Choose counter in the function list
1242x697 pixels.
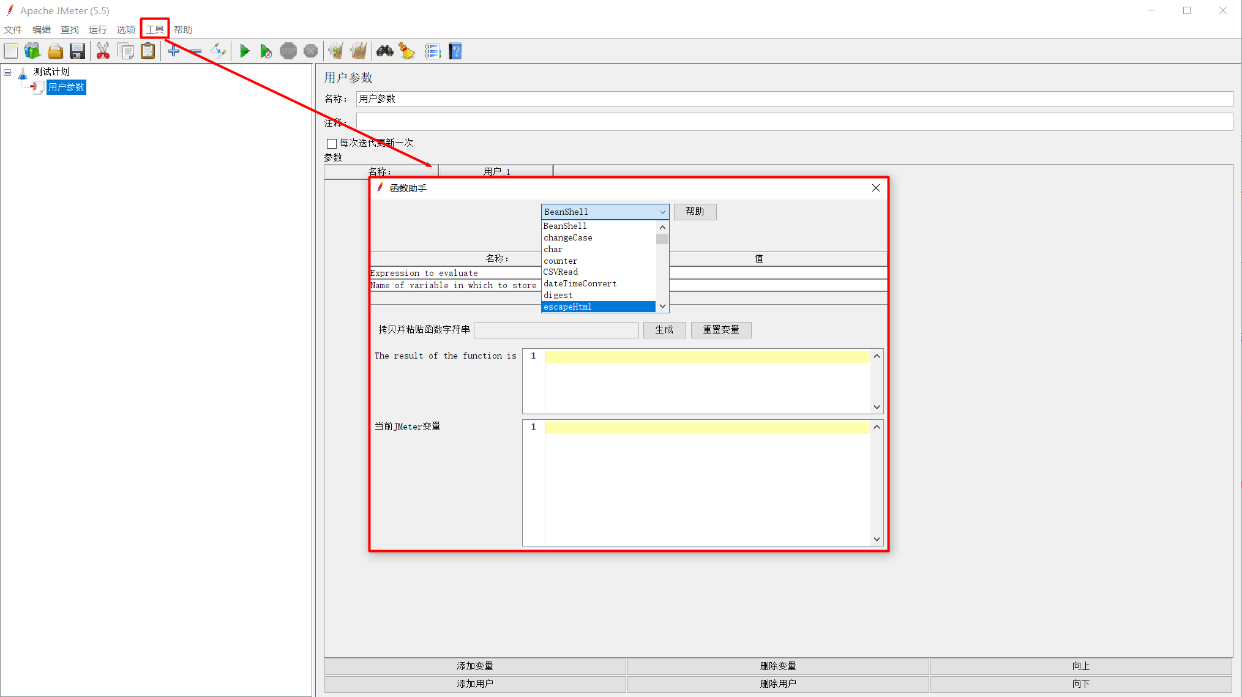pyautogui.click(x=599, y=261)
